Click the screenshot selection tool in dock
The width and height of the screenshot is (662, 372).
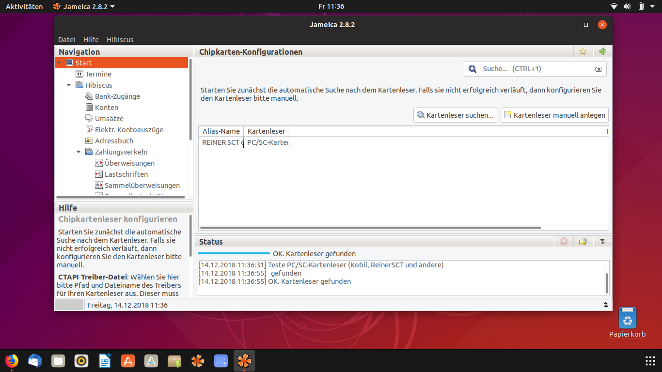[x=221, y=361]
